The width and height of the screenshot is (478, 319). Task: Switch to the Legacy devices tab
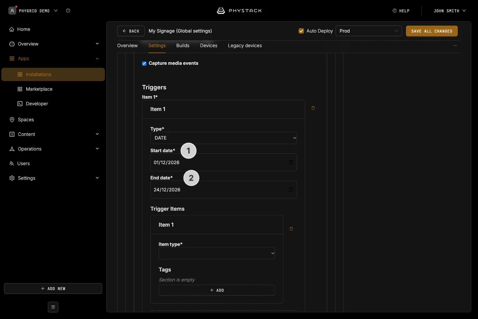(x=245, y=46)
